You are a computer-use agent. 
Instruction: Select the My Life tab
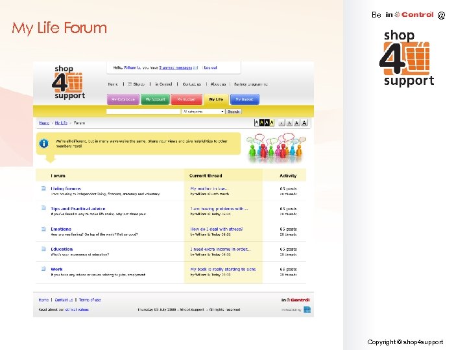coord(216,99)
